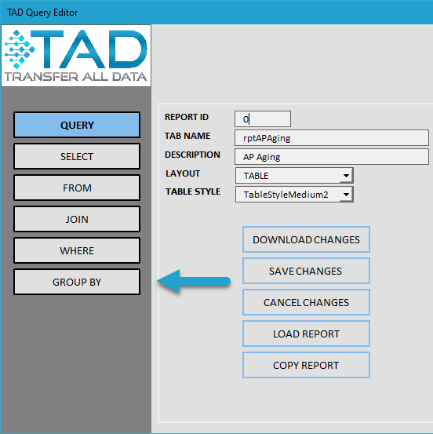Select the QUERY section button
The height and width of the screenshot is (434, 433).
point(77,125)
